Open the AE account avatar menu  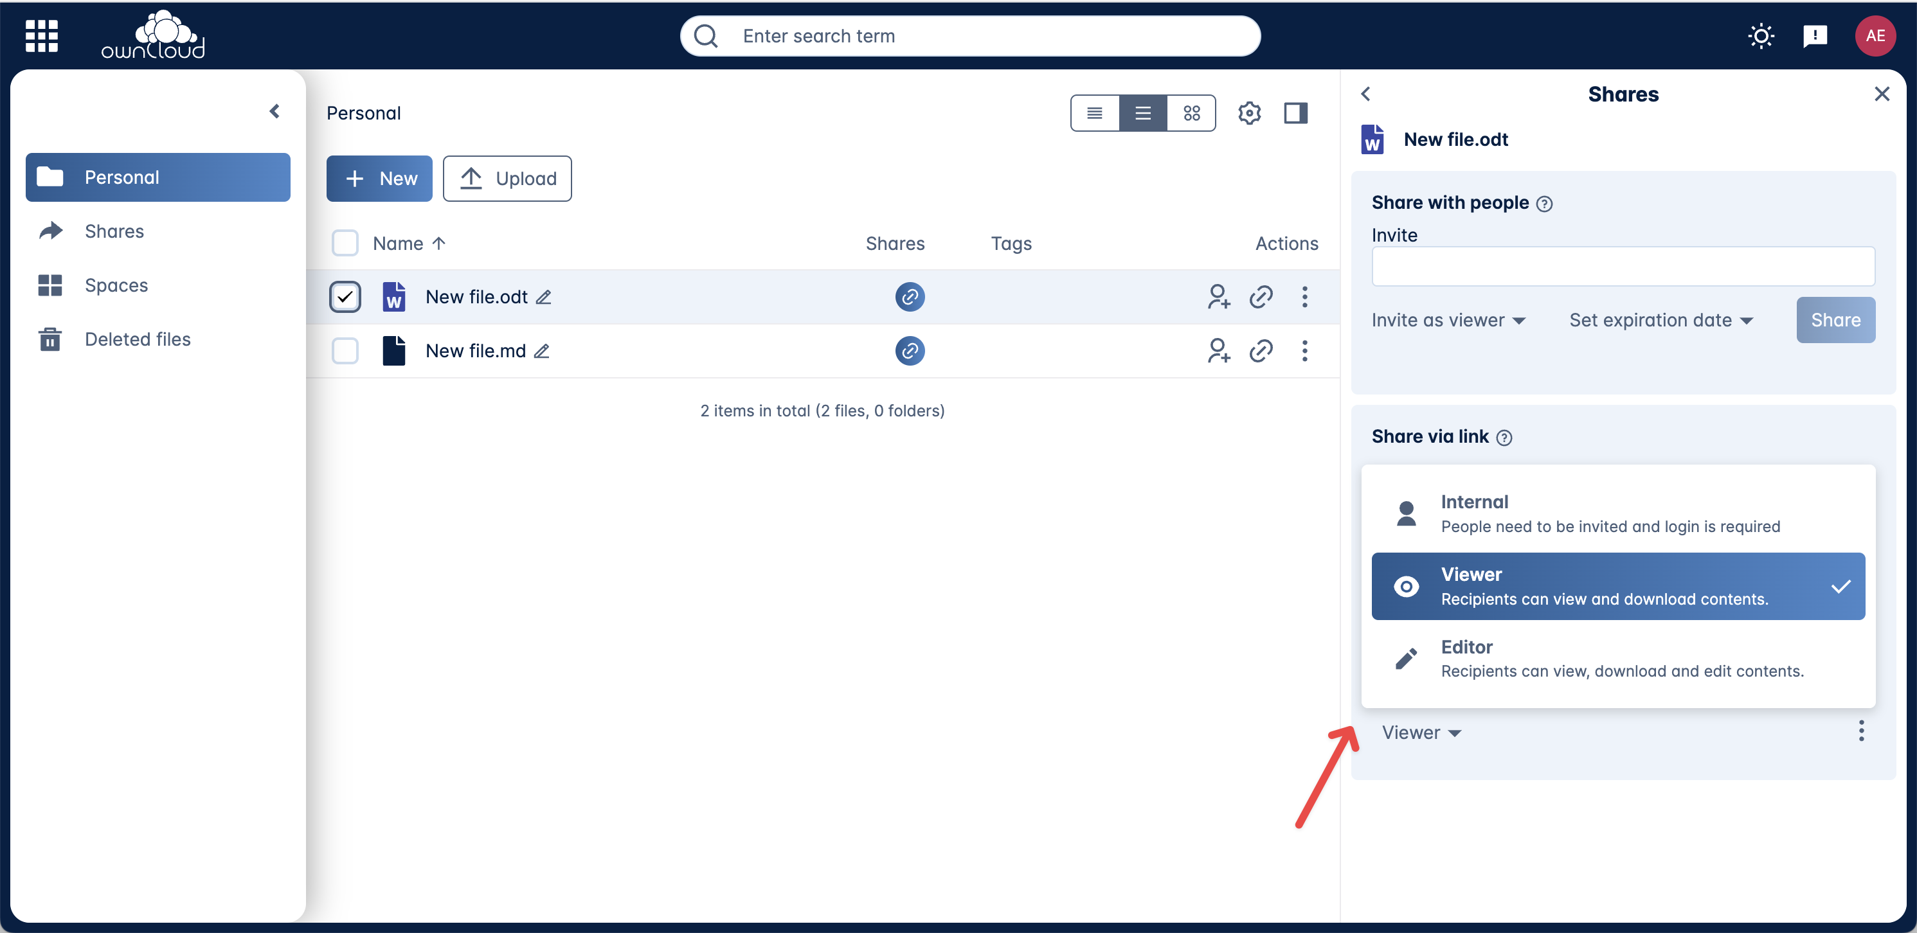coord(1876,36)
